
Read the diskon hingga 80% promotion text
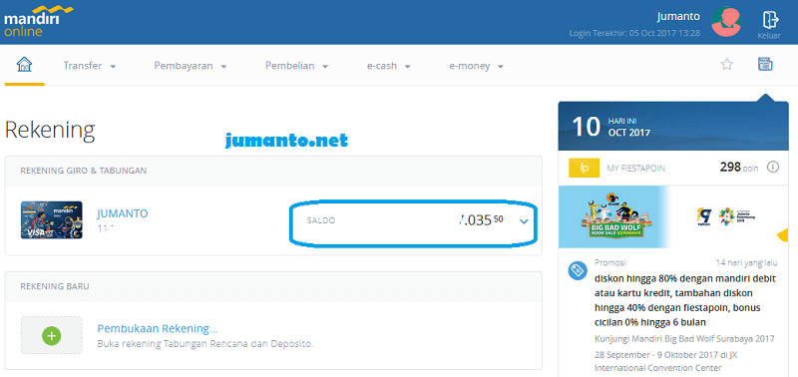tap(685, 300)
